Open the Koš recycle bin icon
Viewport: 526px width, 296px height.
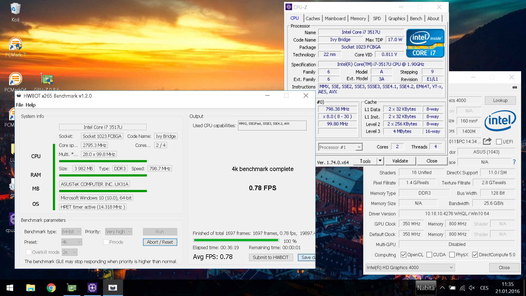pyautogui.click(x=15, y=12)
